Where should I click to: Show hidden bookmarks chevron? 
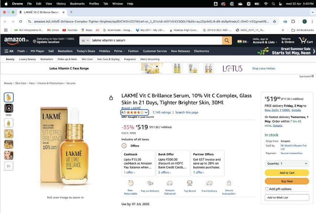(283, 30)
